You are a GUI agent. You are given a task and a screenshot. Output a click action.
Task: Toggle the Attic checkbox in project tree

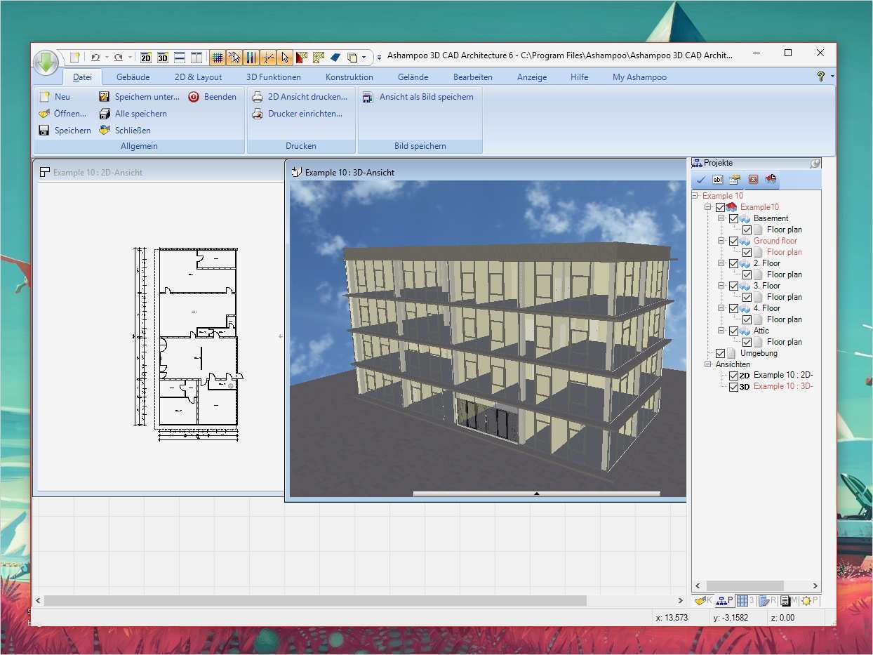point(734,331)
